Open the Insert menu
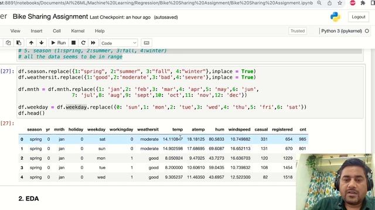 pyautogui.click(x=36, y=31)
